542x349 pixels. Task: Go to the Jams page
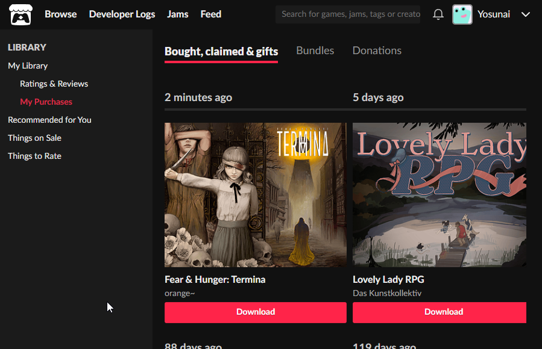[178, 14]
